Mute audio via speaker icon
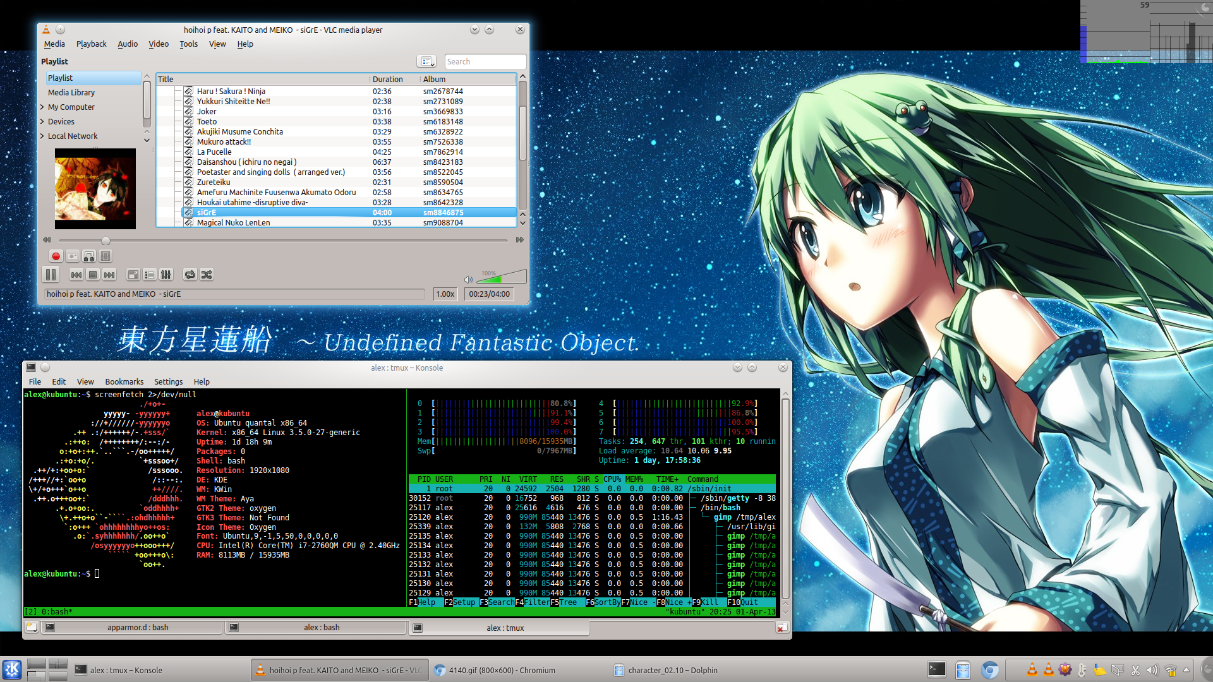Image resolution: width=1213 pixels, height=682 pixels. (468, 279)
